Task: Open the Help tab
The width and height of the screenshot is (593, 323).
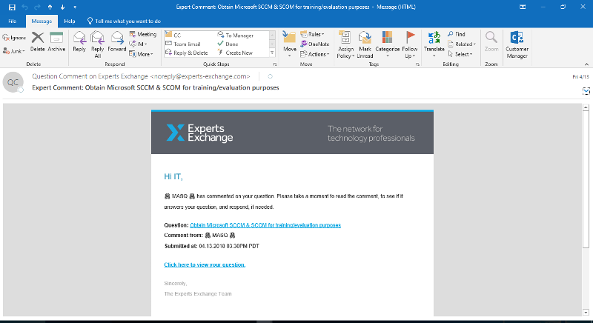Action: [x=69, y=21]
